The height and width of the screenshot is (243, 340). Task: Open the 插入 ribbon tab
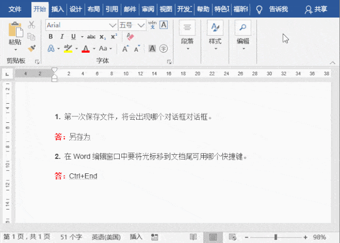pyautogui.click(x=57, y=9)
